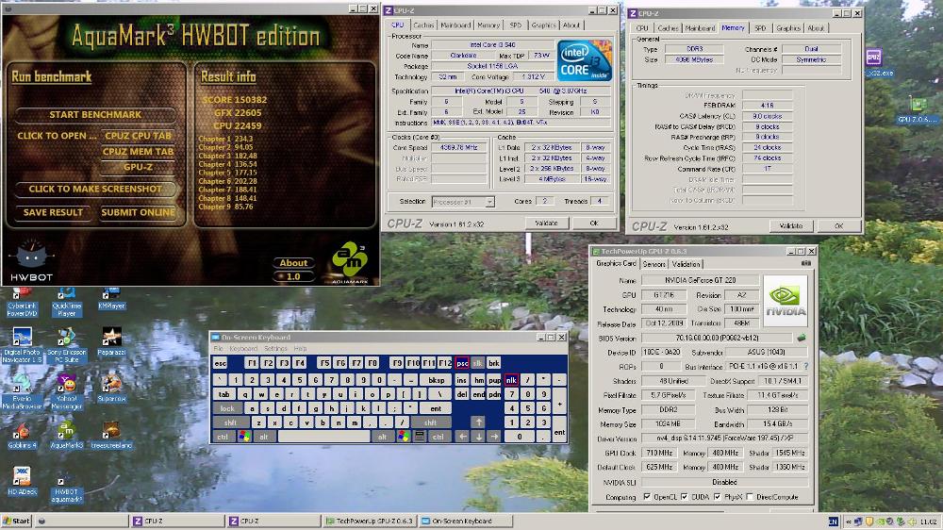Open CyberLink PowerDVD desktop icon
Image resolution: width=943 pixels, height=530 pixels.
point(23,303)
